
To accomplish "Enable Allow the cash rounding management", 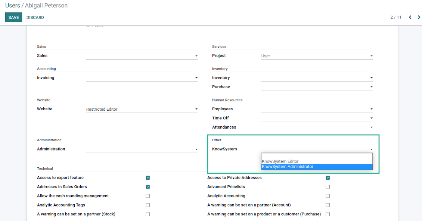I will 148,196.
